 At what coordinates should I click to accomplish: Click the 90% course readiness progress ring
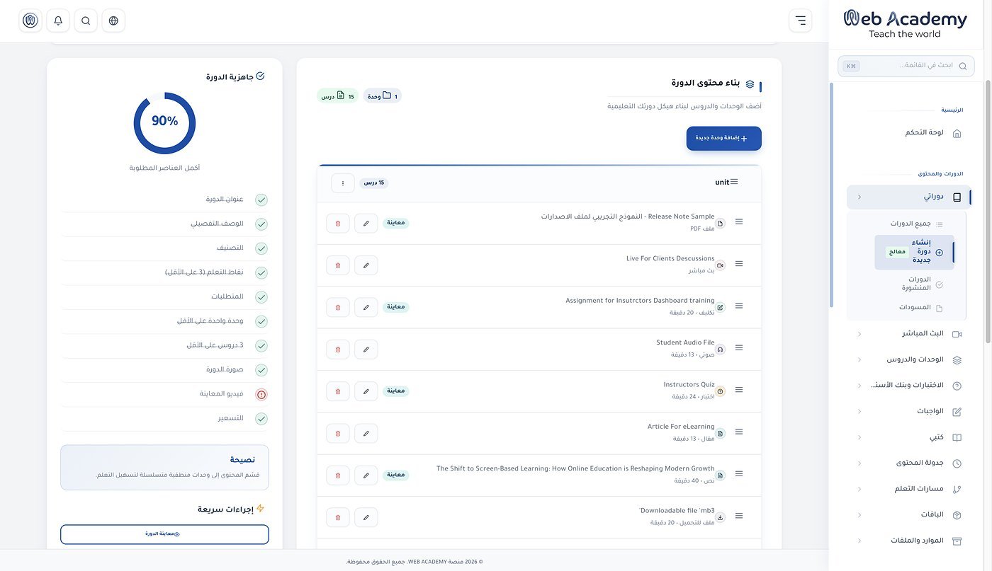pyautogui.click(x=164, y=122)
